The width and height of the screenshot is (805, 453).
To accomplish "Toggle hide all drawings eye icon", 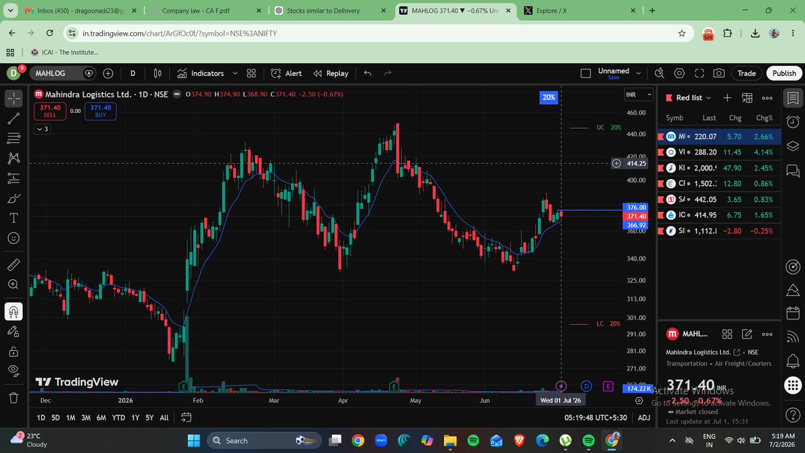I will 13,370.
